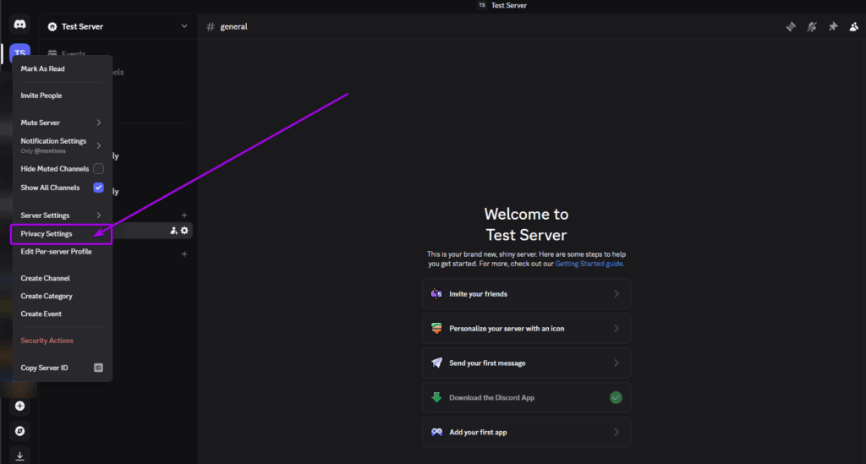866x464 pixels.
Task: Choose Edit Per-server Profile
Action: [61, 252]
